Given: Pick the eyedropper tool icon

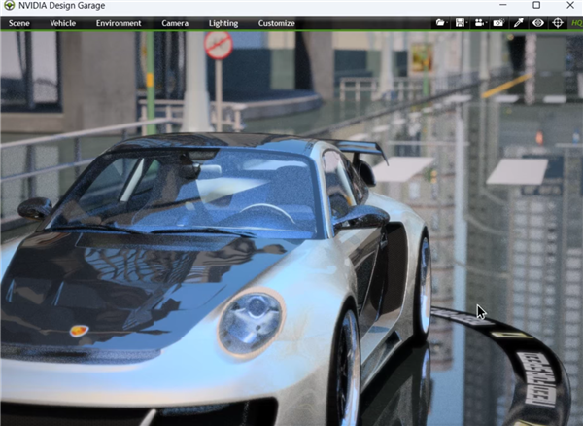Looking at the screenshot, I should (518, 23).
